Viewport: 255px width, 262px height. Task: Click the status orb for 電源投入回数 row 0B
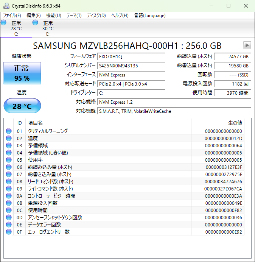point(9,203)
